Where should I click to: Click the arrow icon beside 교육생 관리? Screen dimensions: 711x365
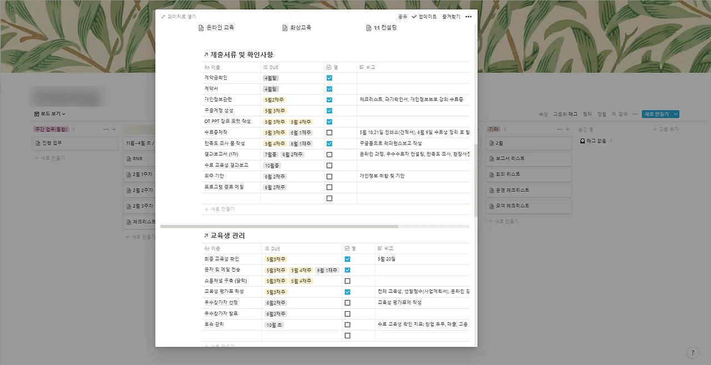click(x=206, y=236)
